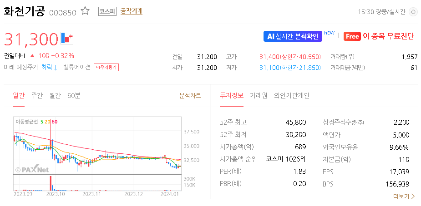Viewport: 421px width, 206px height.
Task: Open the 분석차트 link
Action: coord(190,95)
